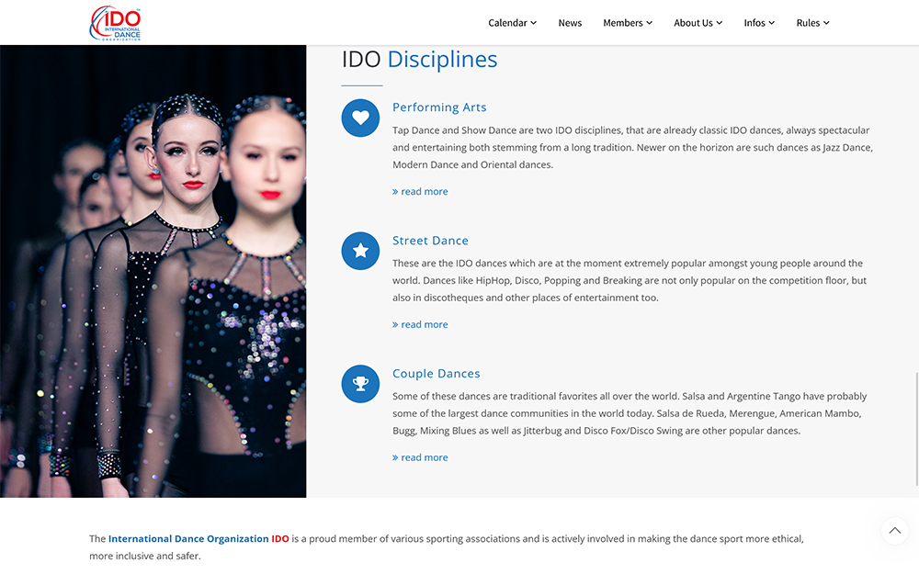Open the News page
This screenshot has width=919, height=574.
(x=570, y=23)
